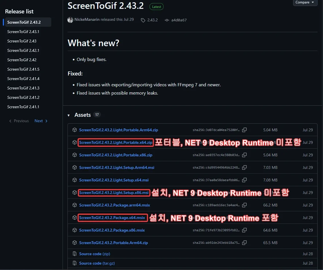The width and height of the screenshot is (323, 270).
Task: Select ScreenToGif 2.41.2 in release list
Action: click(x=23, y=97)
